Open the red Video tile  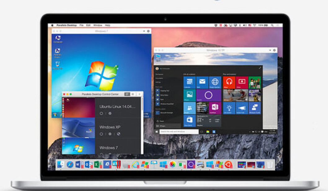(242, 83)
